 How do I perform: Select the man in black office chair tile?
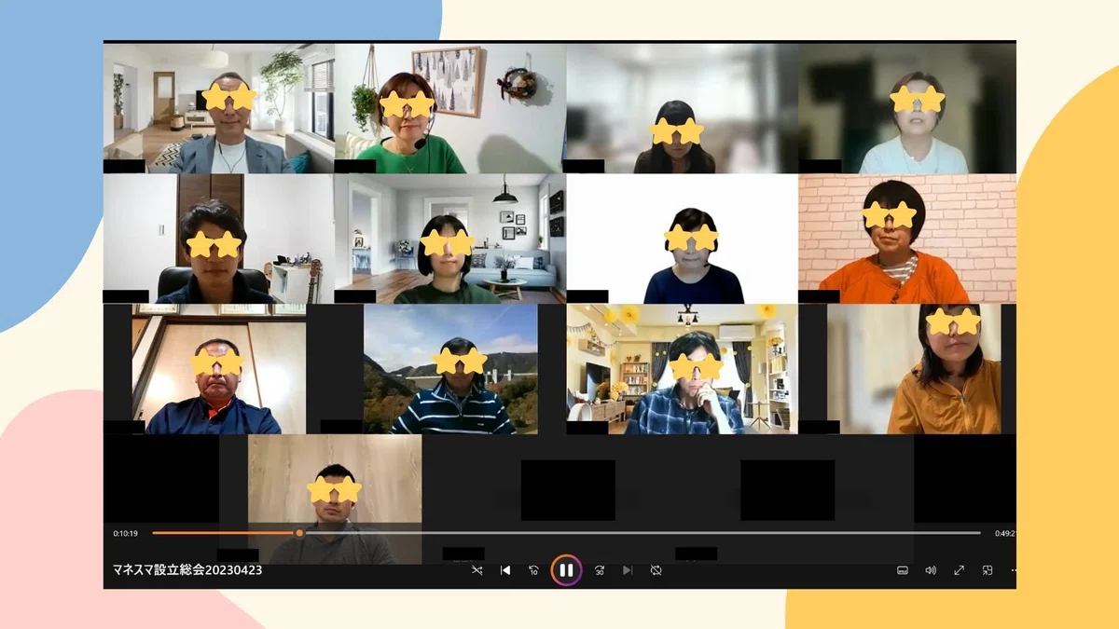coord(219,239)
